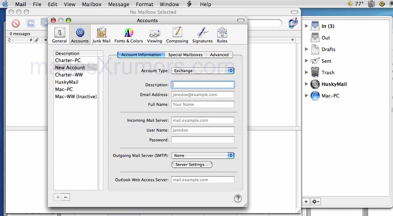Select the Mac-PC mailbox icon
Screen dimensions: 393x216
coord(315,96)
